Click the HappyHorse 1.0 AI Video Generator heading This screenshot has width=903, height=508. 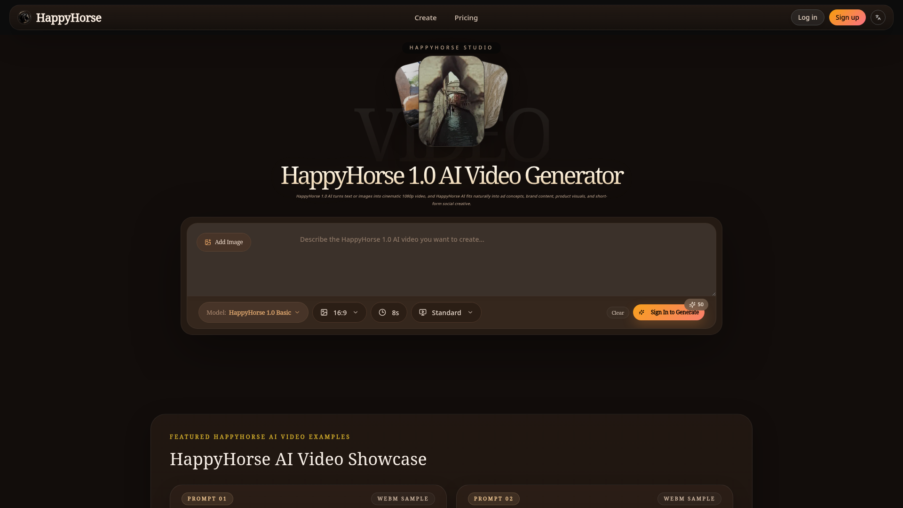(451, 175)
